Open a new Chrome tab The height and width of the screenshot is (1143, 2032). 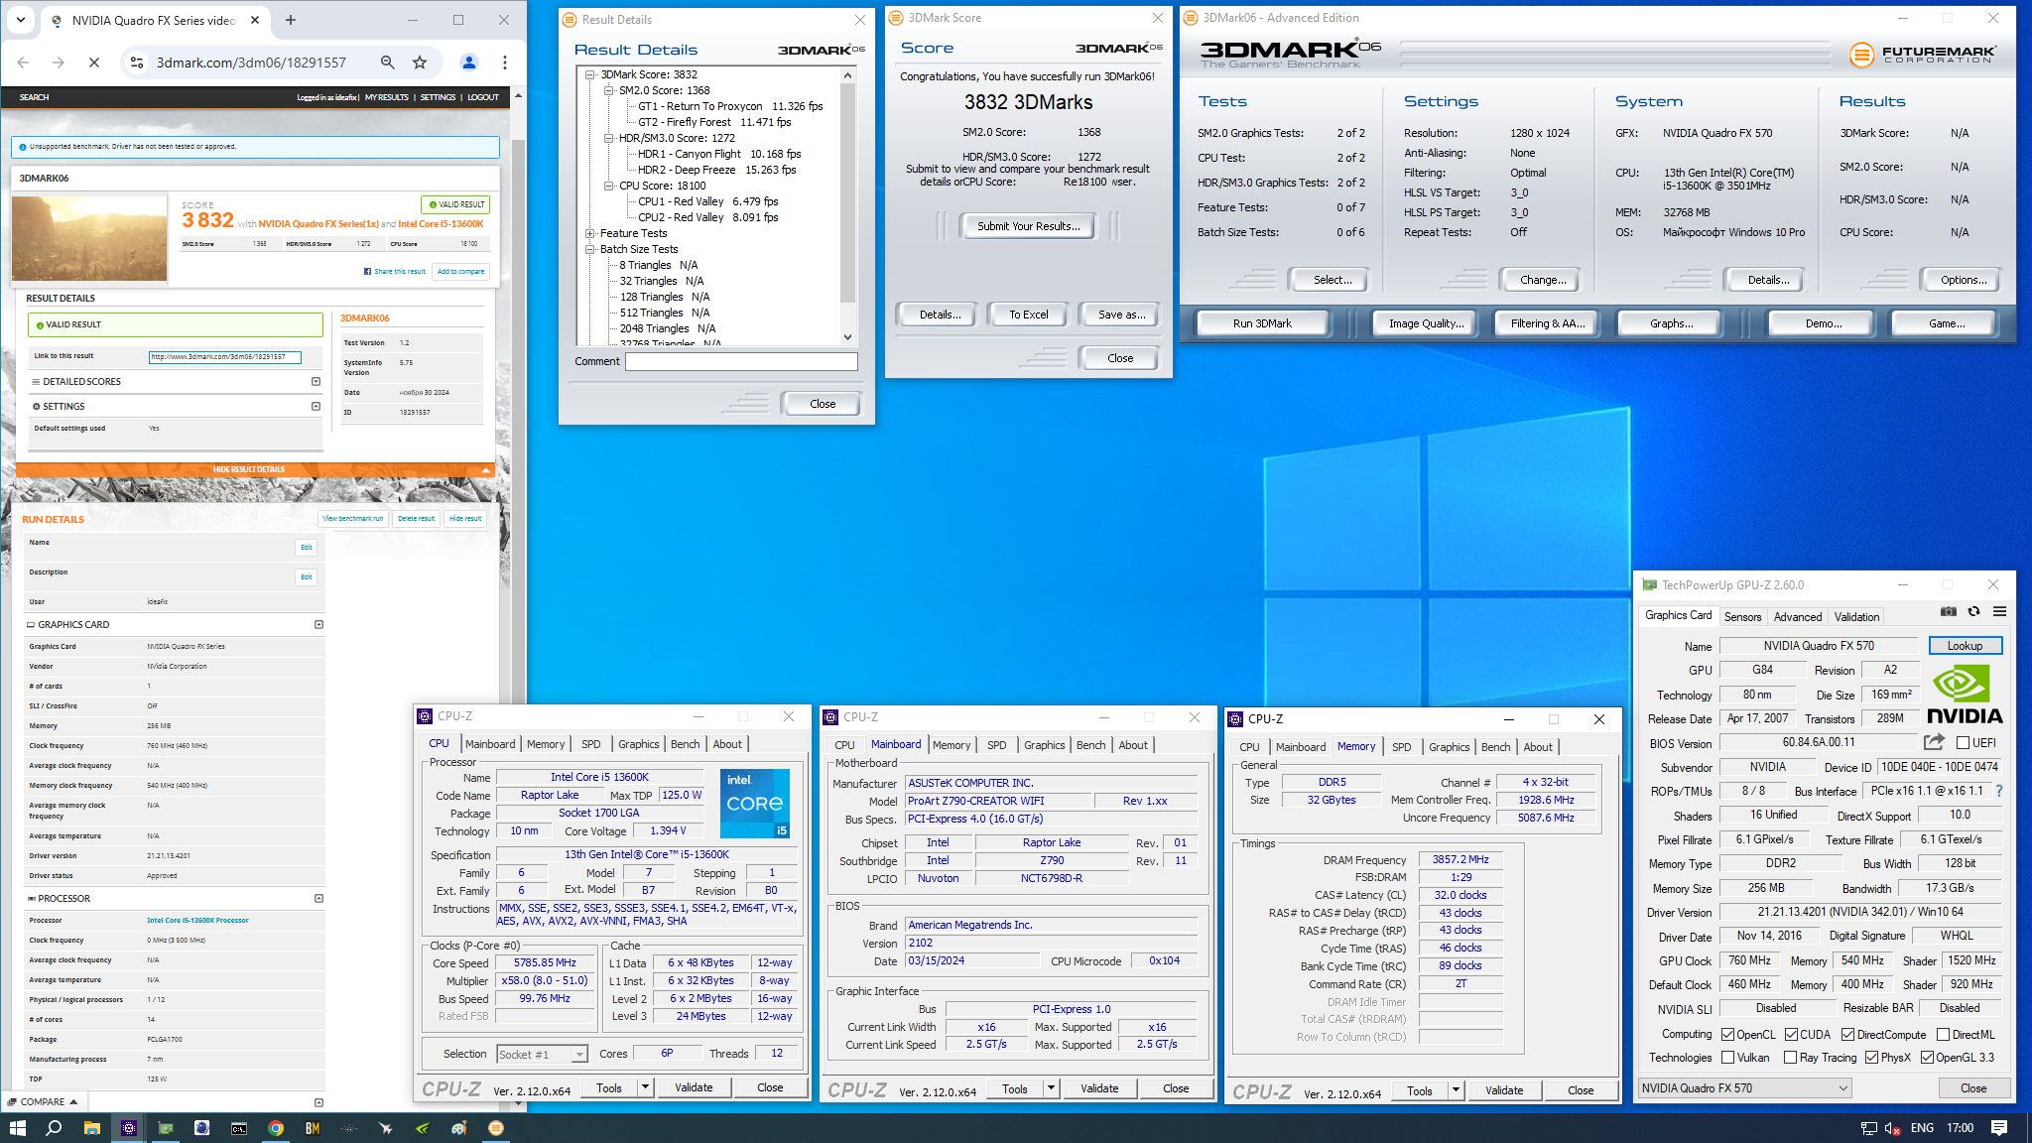[291, 20]
